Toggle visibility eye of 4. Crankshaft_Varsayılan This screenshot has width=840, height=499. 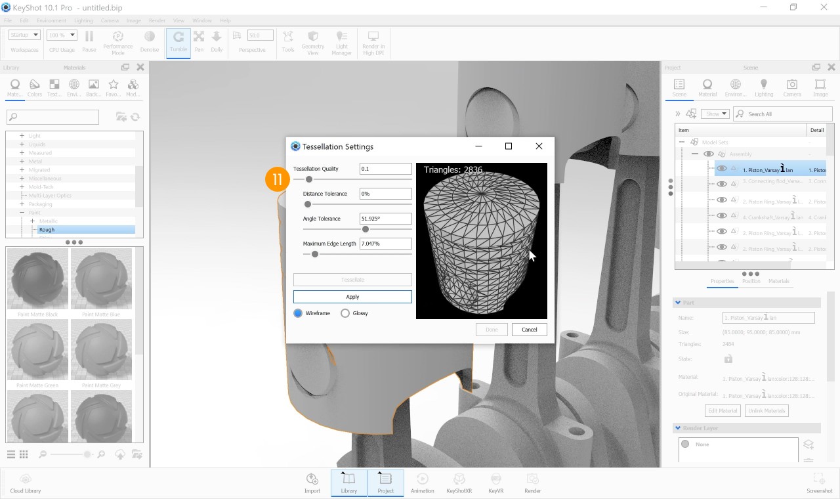722,215
